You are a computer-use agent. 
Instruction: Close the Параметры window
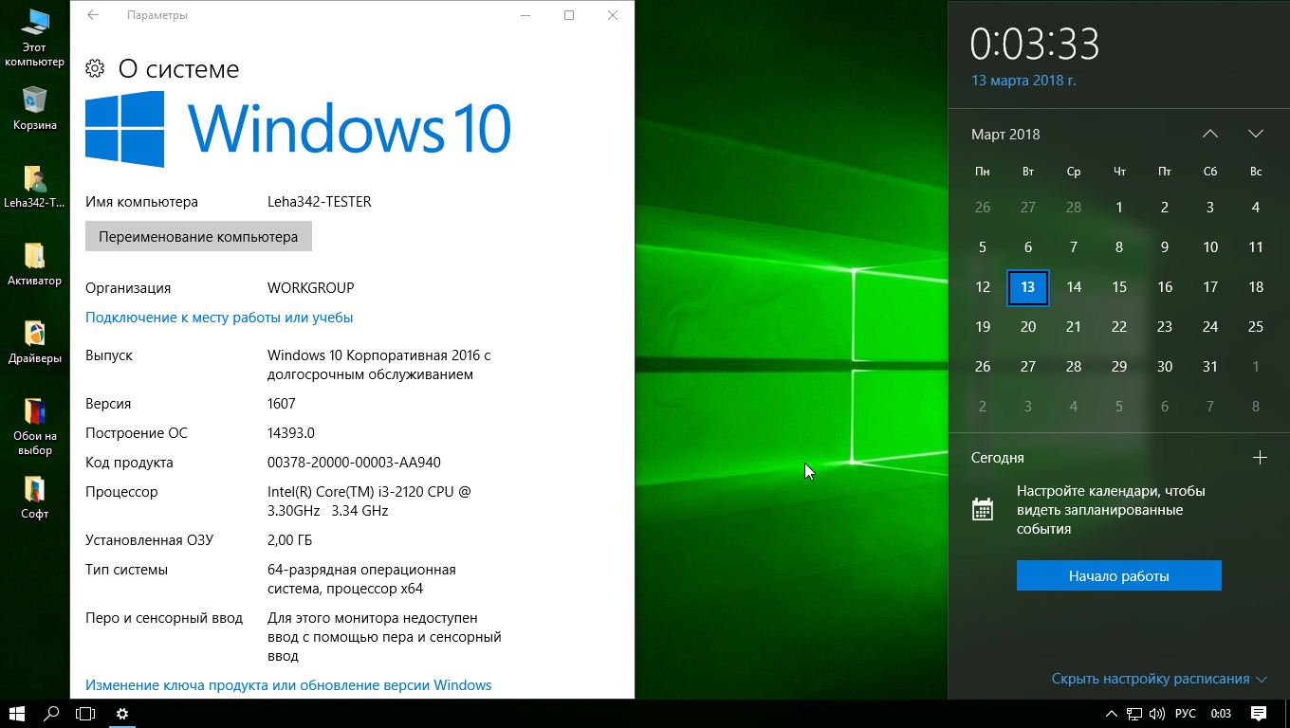point(613,15)
